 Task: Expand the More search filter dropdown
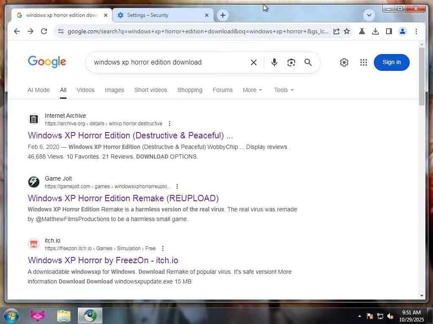coord(252,90)
